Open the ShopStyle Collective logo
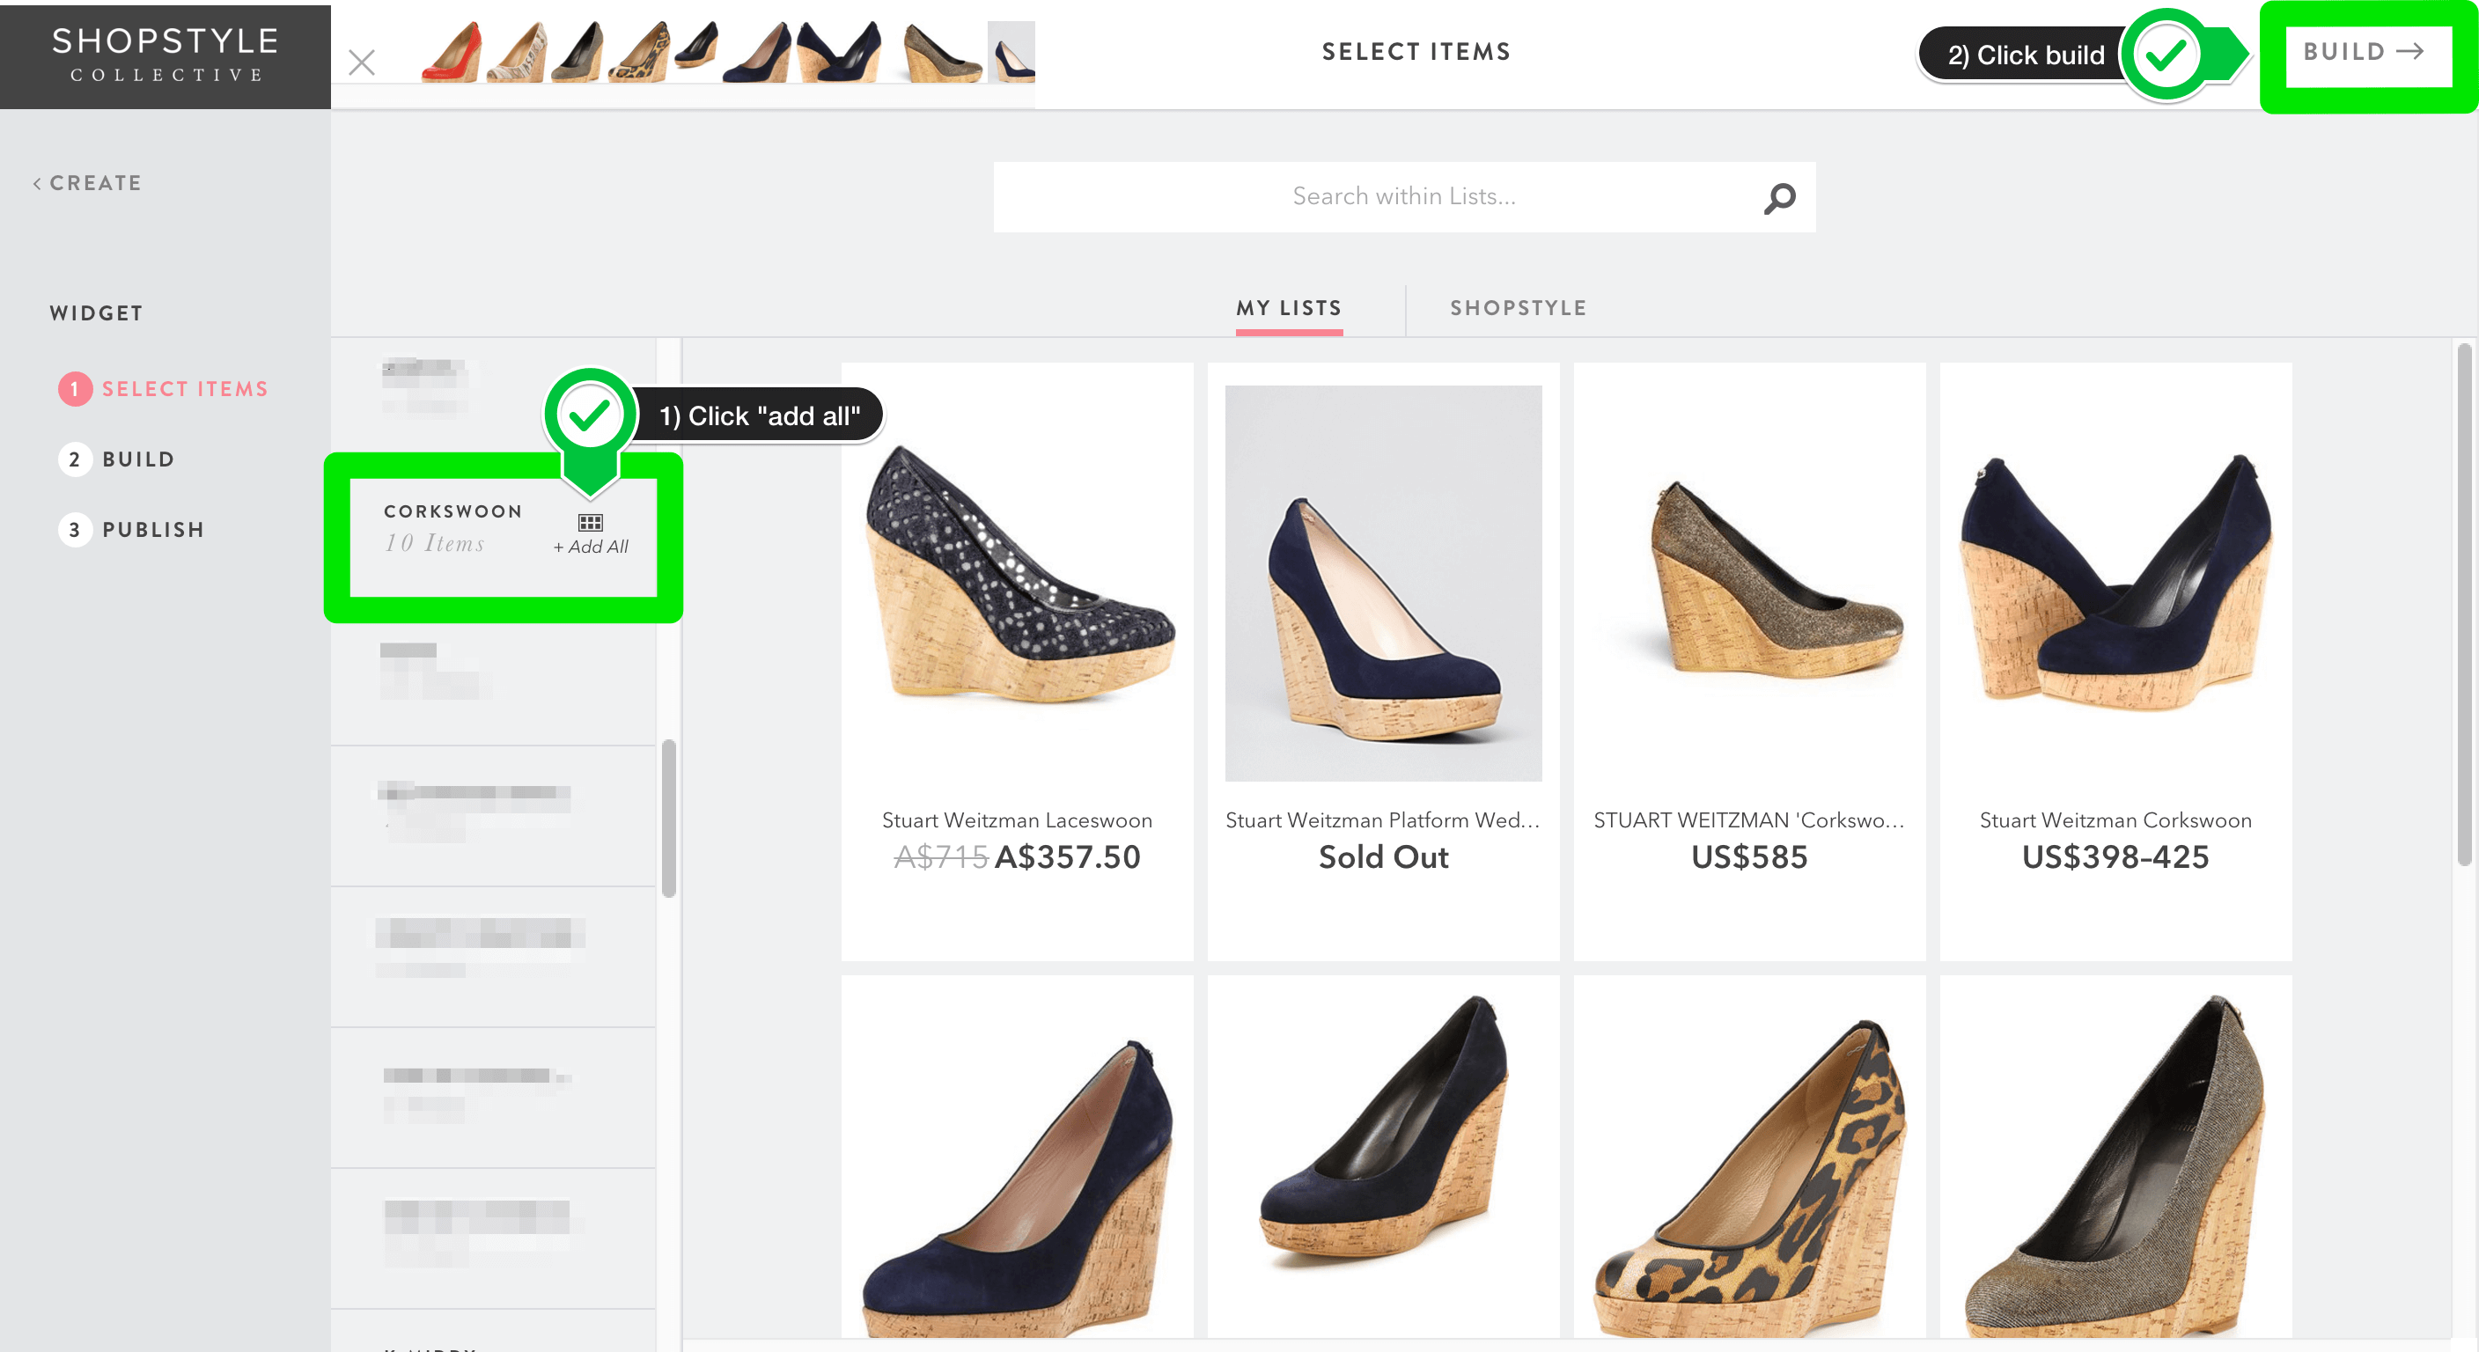The width and height of the screenshot is (2479, 1352). click(x=166, y=55)
